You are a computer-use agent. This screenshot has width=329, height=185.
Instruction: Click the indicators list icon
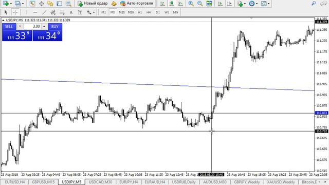[240, 4]
